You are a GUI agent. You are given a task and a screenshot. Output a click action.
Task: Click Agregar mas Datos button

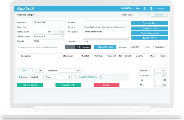(x=150, y=28)
